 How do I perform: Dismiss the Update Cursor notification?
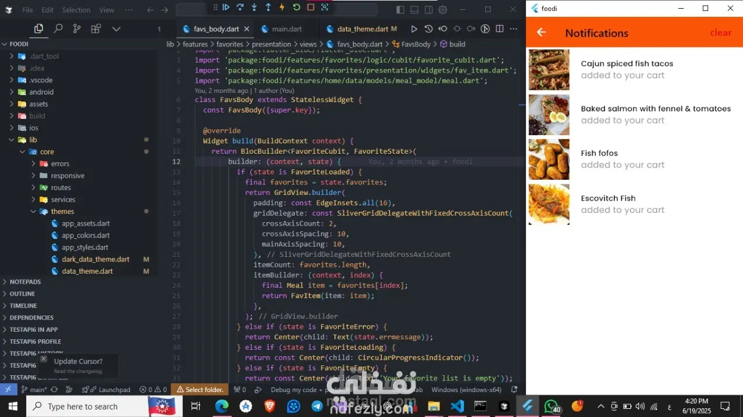(x=44, y=359)
